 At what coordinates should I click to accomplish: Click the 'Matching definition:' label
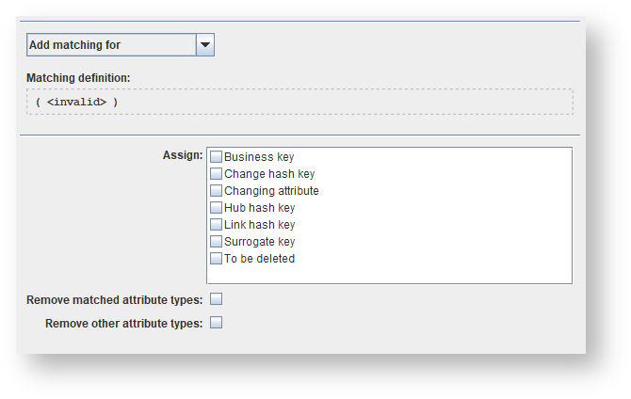[x=78, y=77]
